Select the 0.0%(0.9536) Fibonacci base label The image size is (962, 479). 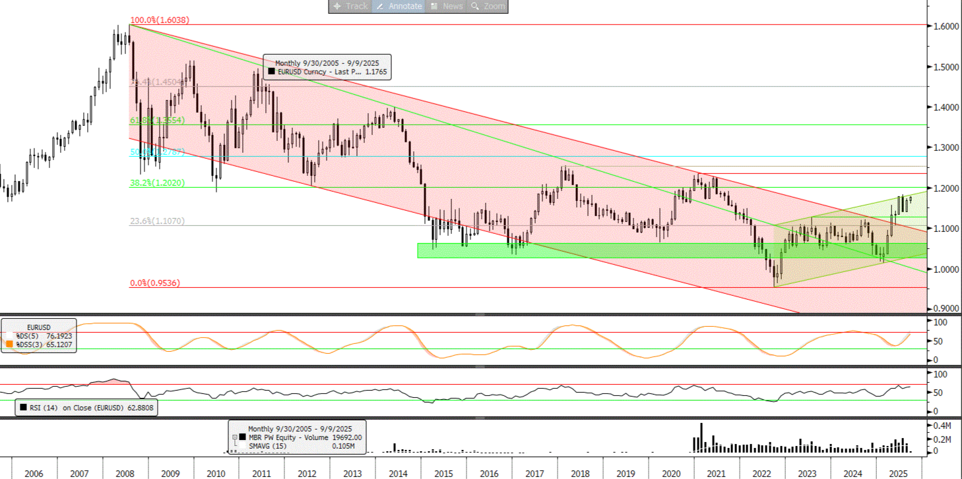coord(154,283)
